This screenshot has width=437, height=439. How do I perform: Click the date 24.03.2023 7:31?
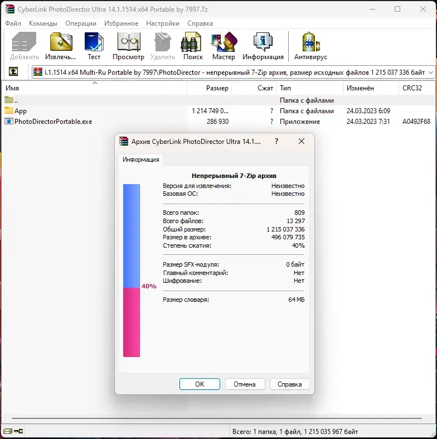(x=368, y=122)
